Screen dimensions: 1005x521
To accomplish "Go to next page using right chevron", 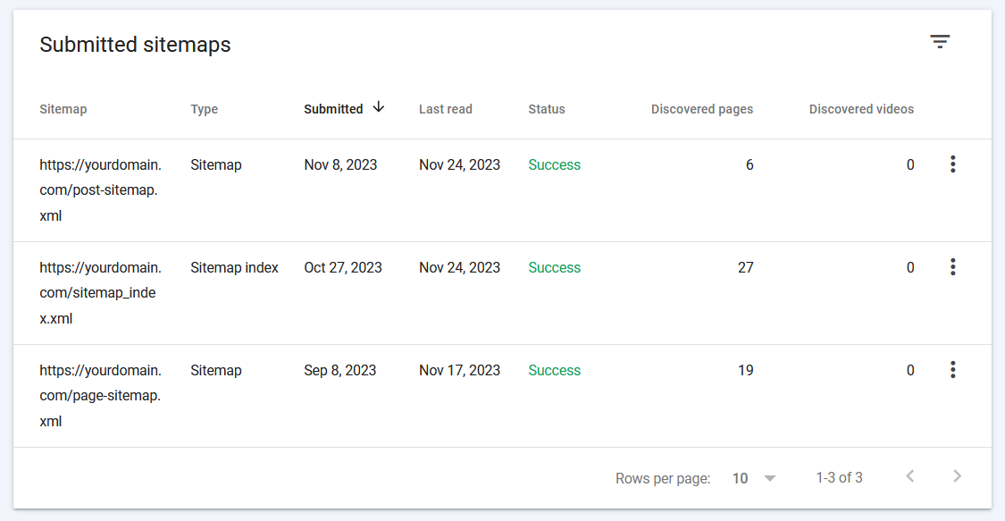I will pos(957,477).
